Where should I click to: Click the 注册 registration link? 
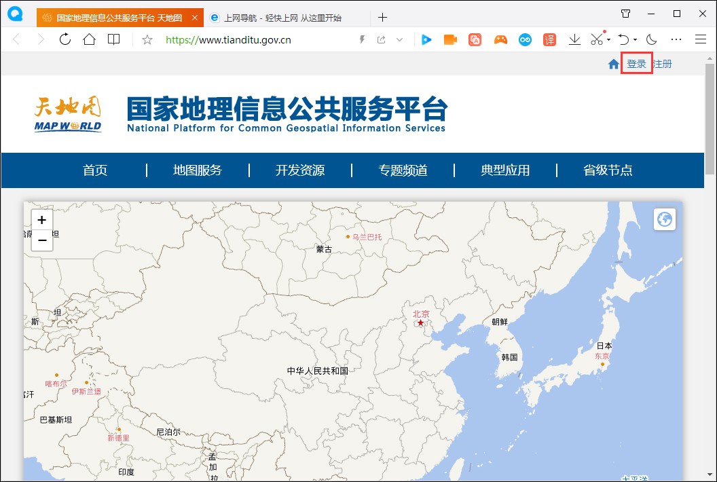(662, 63)
